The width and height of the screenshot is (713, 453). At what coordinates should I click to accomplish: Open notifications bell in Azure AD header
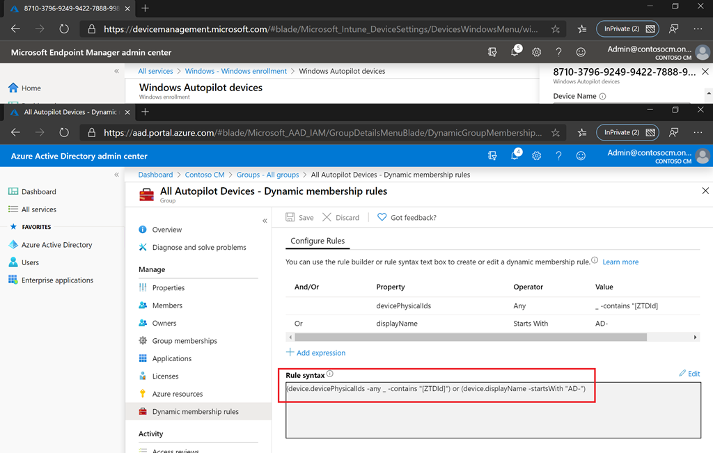click(515, 157)
